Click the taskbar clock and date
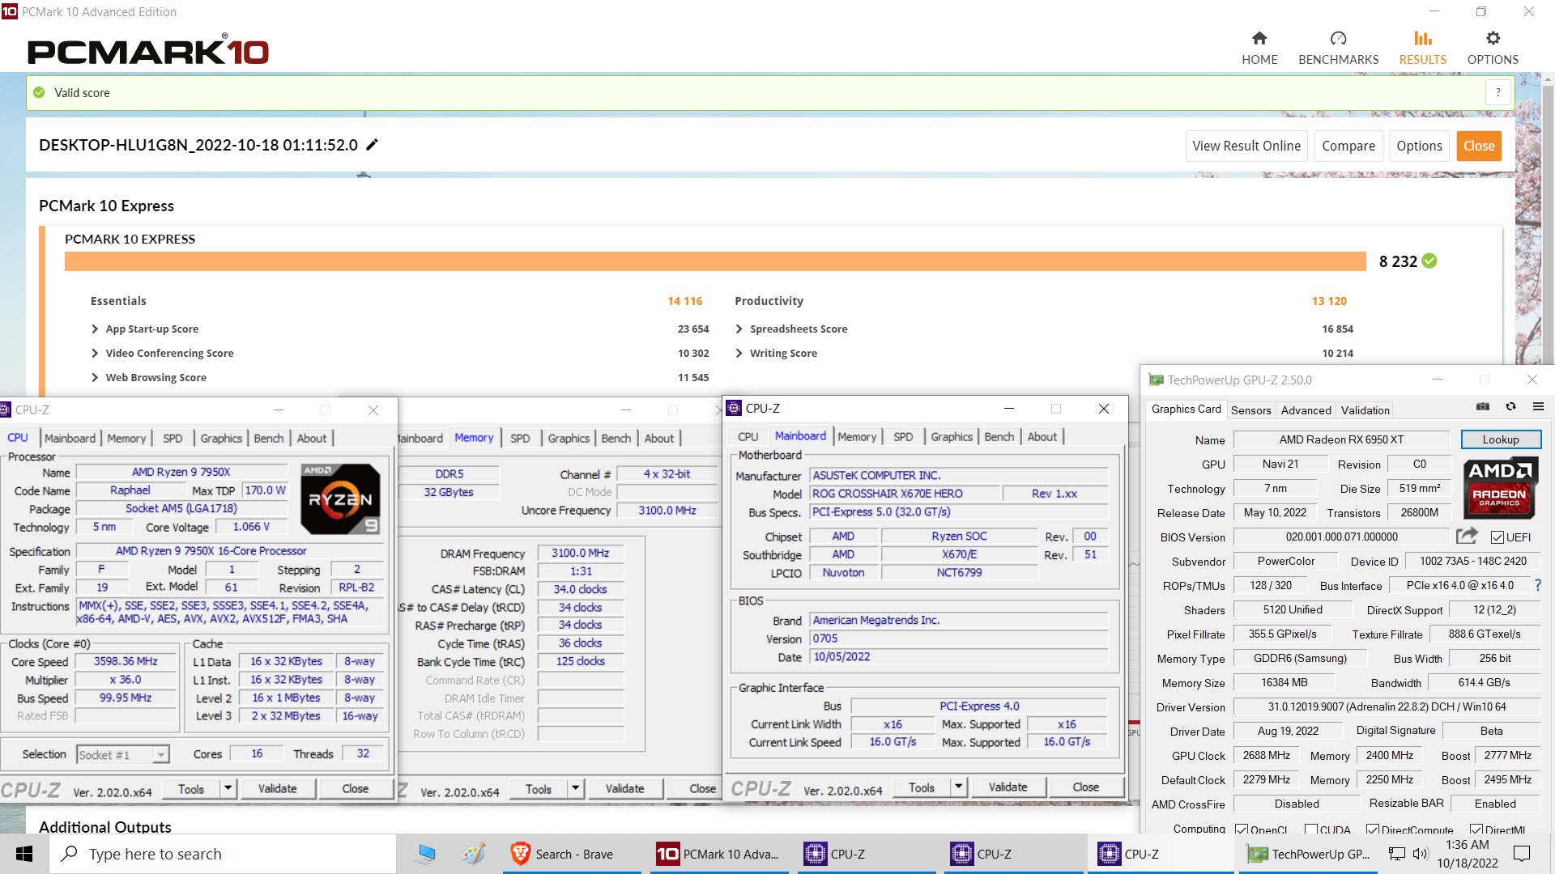This screenshot has height=874, width=1555. point(1468,854)
